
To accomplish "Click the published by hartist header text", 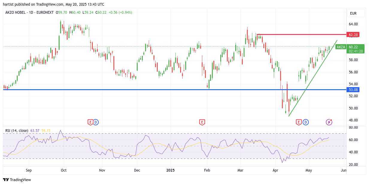I will (x=54, y=4).
